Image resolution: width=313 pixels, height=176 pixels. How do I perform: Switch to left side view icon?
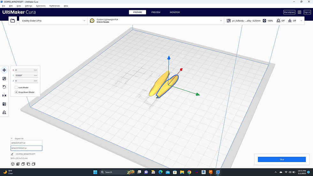[28, 164]
